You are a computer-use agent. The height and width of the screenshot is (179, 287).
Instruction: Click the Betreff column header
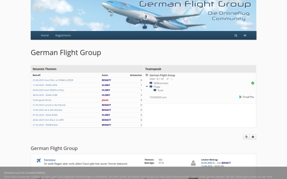[37, 75]
